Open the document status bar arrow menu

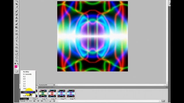click(x=54, y=85)
